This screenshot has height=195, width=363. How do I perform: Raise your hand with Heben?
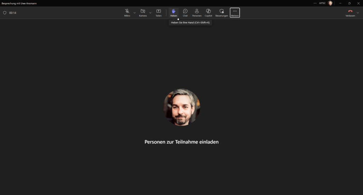click(174, 13)
